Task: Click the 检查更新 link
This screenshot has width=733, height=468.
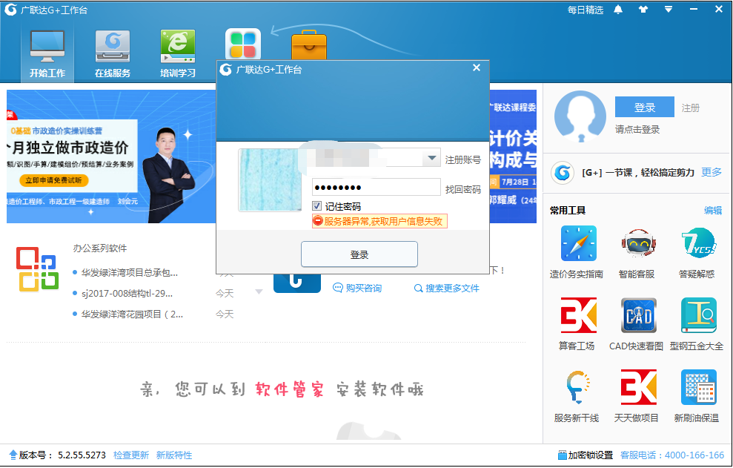Action: 131,455
